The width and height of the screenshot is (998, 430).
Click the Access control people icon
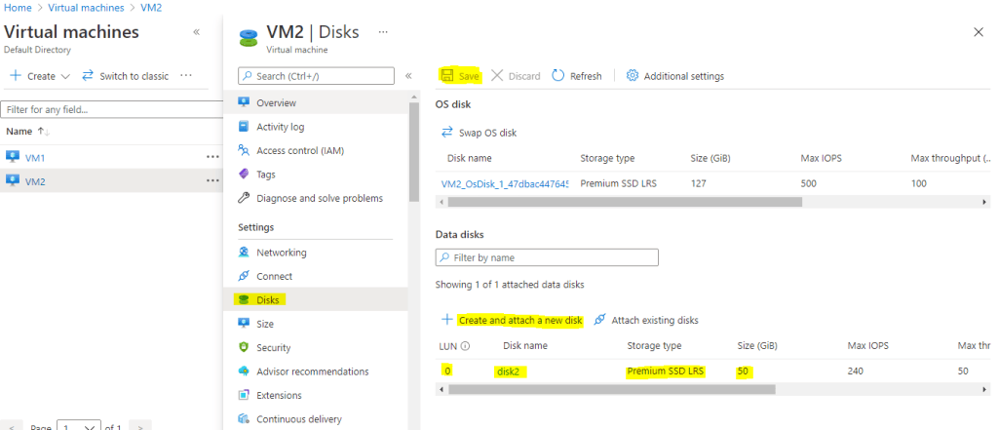coord(243,150)
